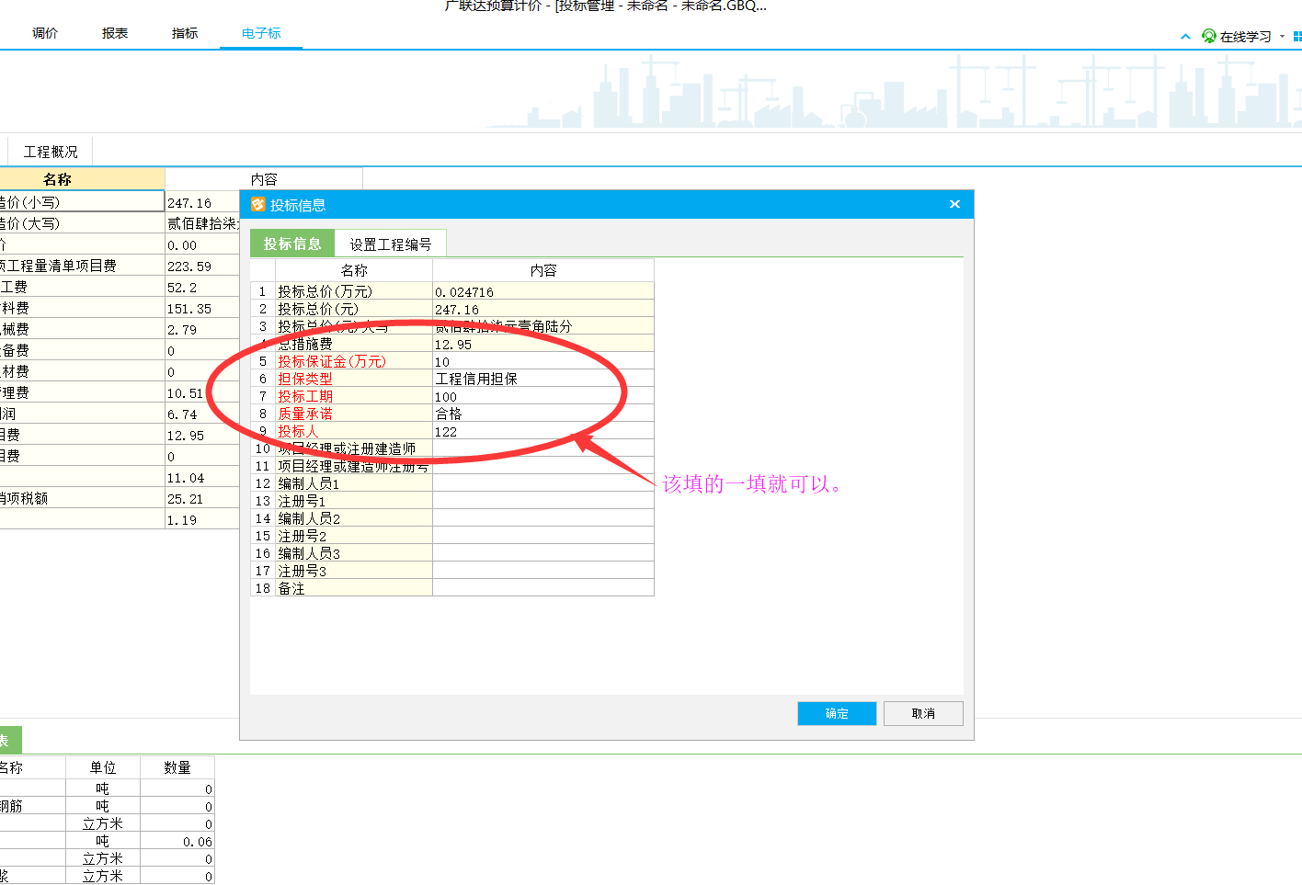The height and width of the screenshot is (885, 1302).
Task: Click the 取消 button
Action: (x=923, y=713)
